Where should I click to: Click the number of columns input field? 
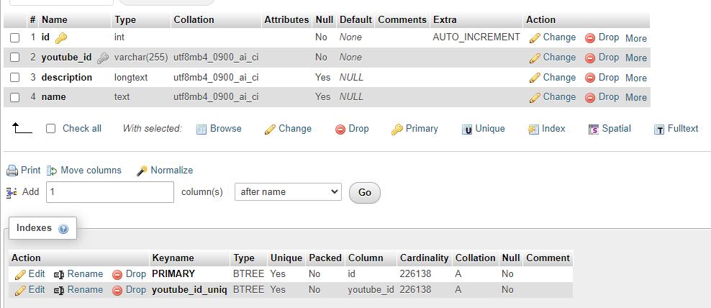point(110,192)
